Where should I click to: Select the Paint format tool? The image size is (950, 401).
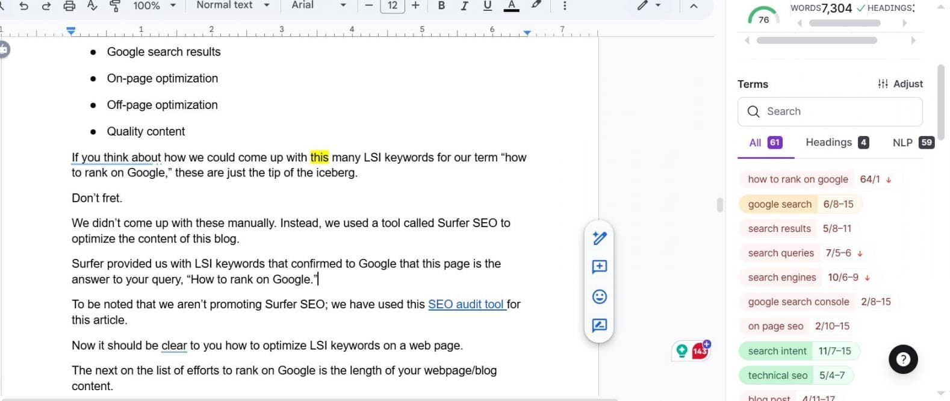pyautogui.click(x=114, y=6)
